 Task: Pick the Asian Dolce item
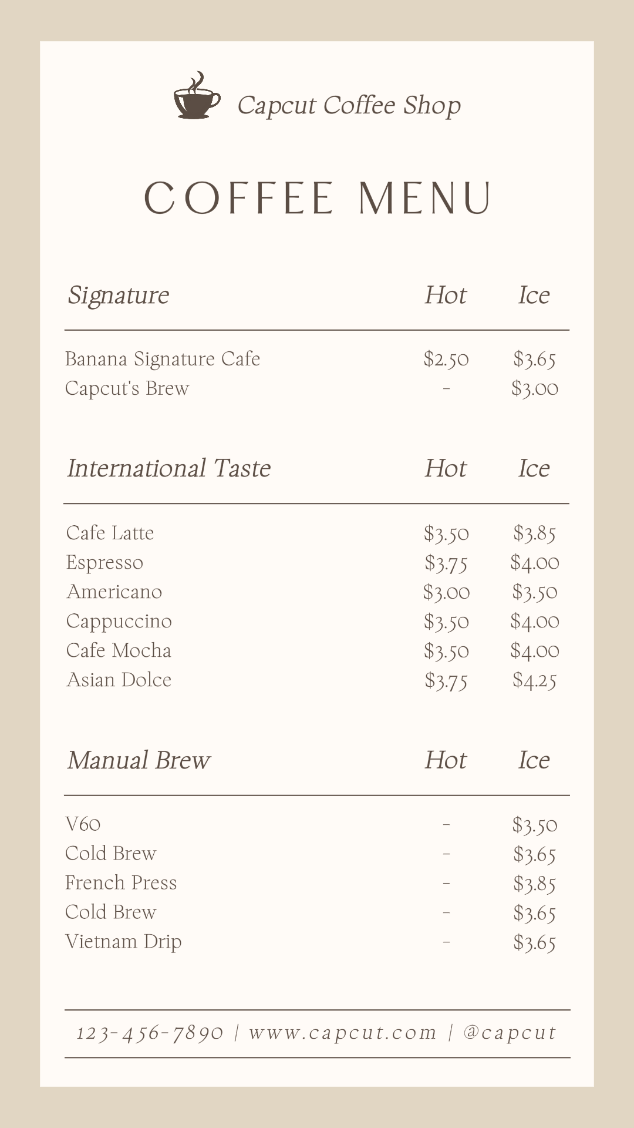119,680
